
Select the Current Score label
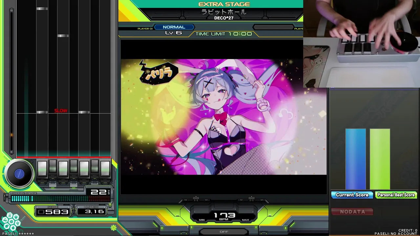pos(352,195)
